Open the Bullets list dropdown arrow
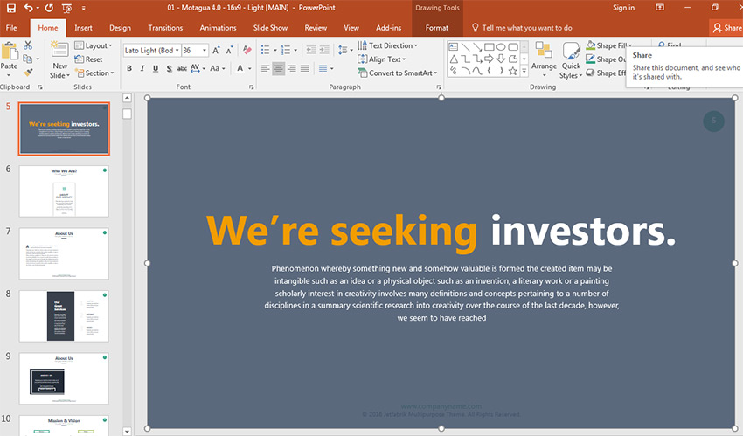 (274, 50)
